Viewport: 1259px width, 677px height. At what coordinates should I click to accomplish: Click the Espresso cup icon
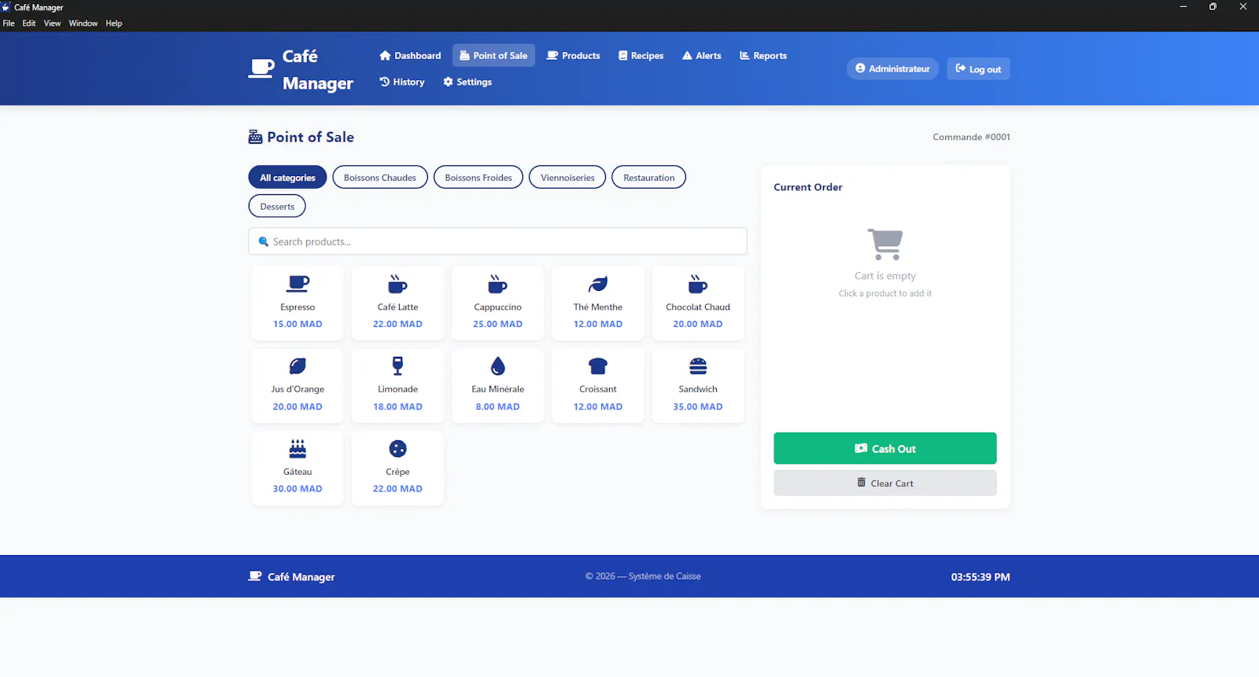297,283
